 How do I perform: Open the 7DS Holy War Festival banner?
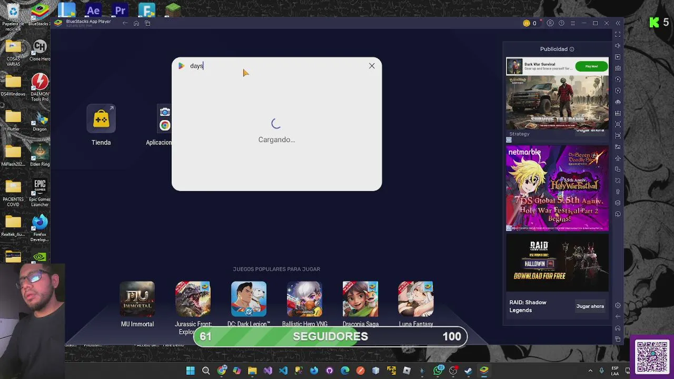[x=557, y=188]
